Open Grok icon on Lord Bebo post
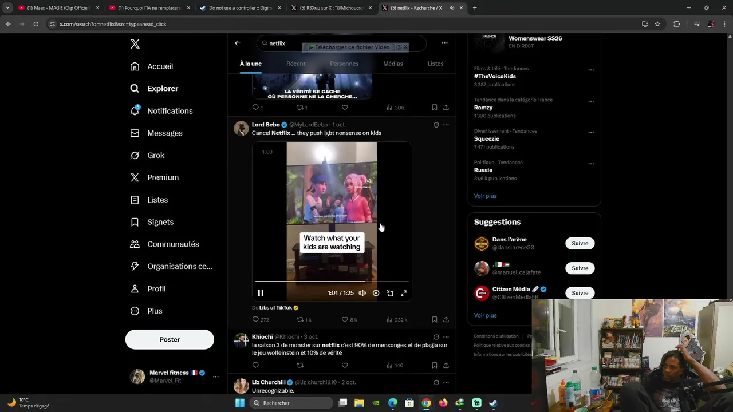Viewport: 733px width, 412px height. click(436, 125)
